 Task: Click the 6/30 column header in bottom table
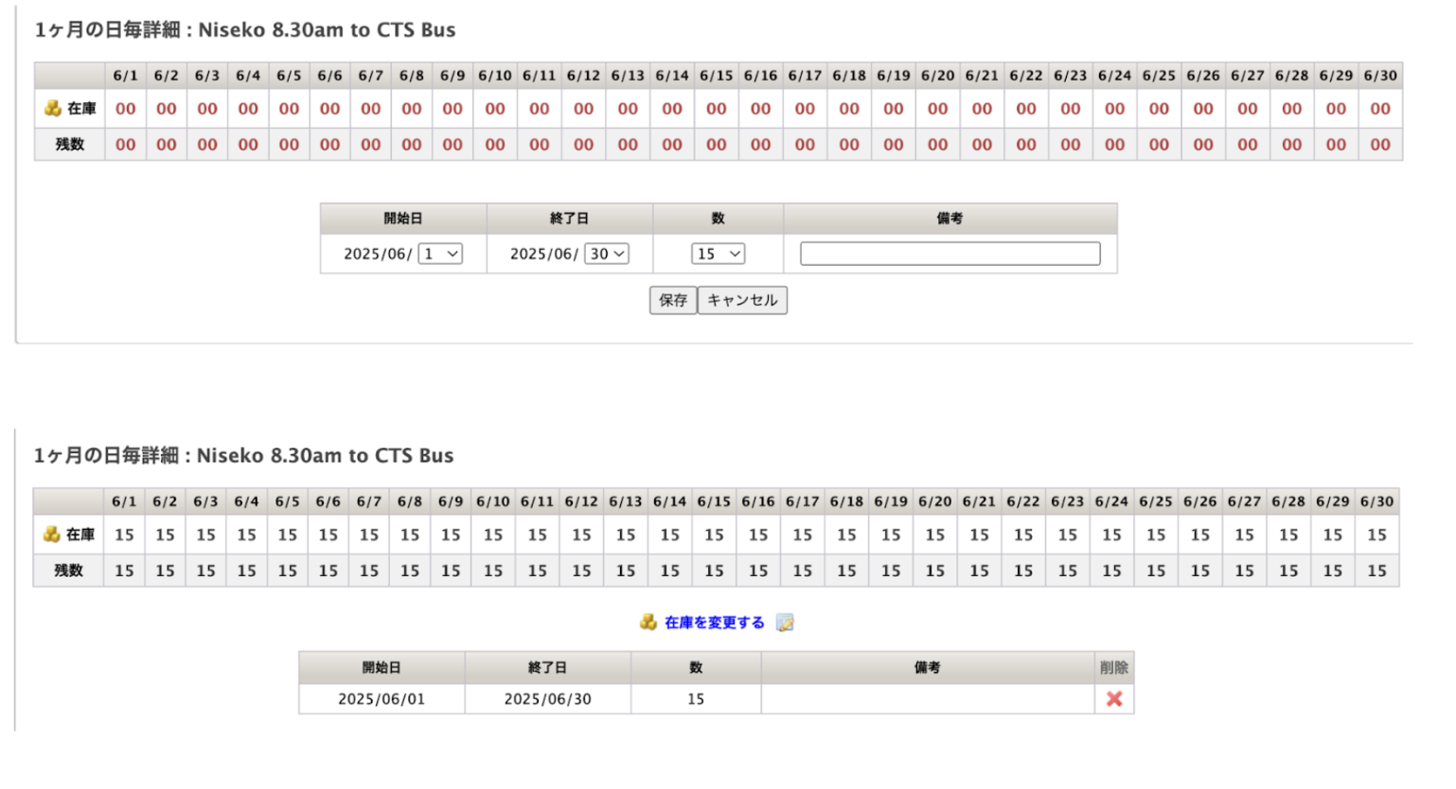pyautogui.click(x=1376, y=501)
